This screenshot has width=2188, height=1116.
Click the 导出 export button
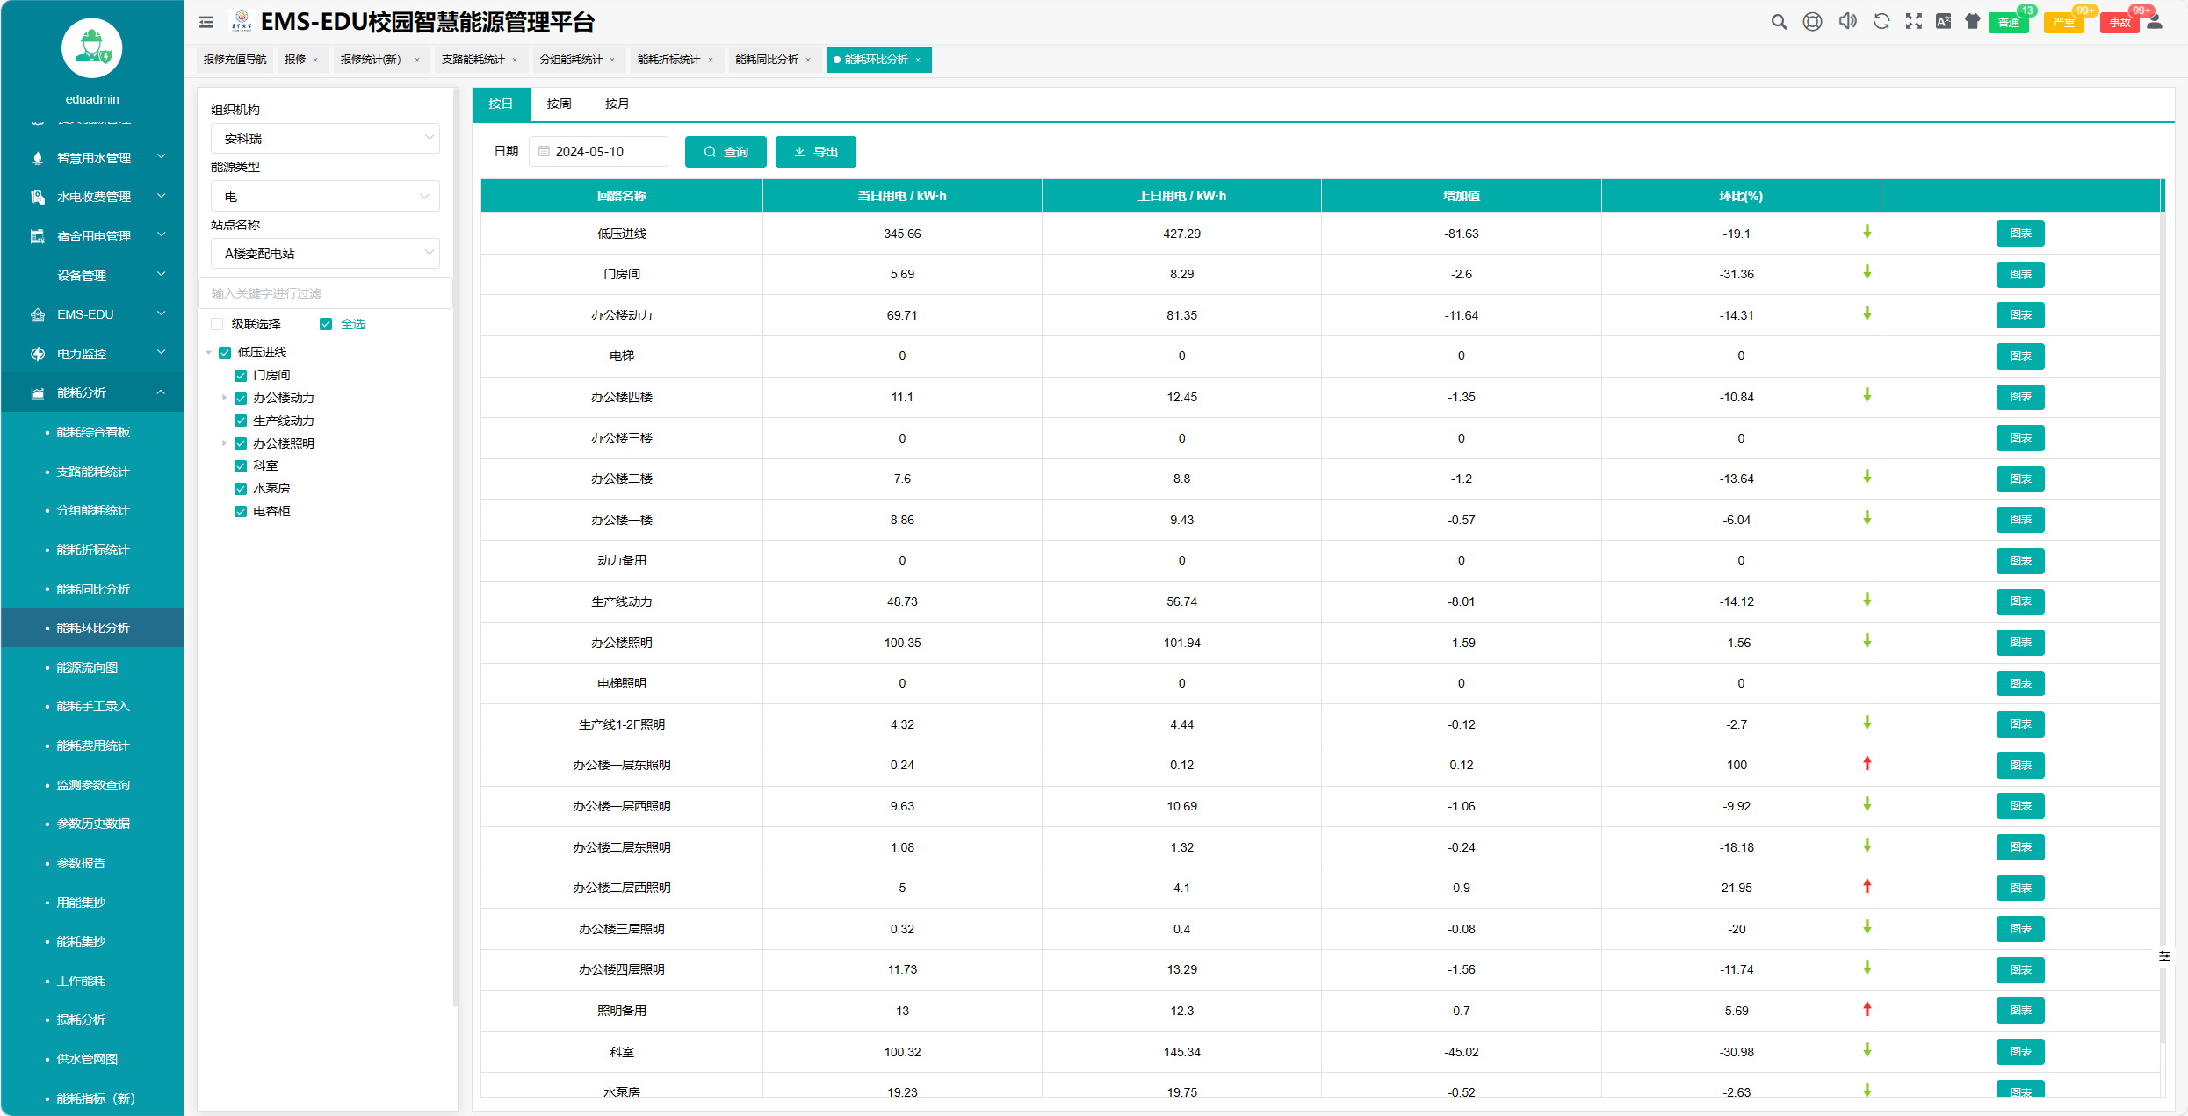click(815, 152)
